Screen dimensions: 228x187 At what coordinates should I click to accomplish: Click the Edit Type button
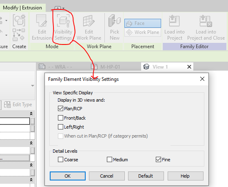[x=18, y=105]
